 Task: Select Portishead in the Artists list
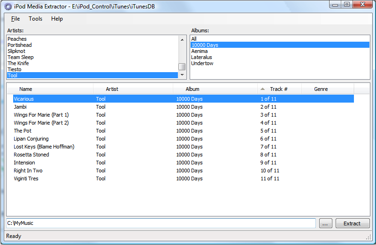(x=92, y=45)
